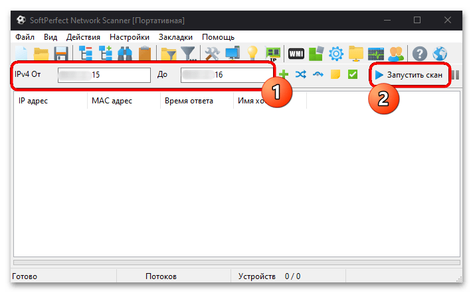Open the Действия menu
This screenshot has width=473, height=293.
point(83,37)
